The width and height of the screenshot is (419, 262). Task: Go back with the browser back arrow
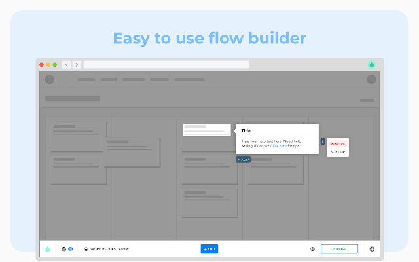67,65
